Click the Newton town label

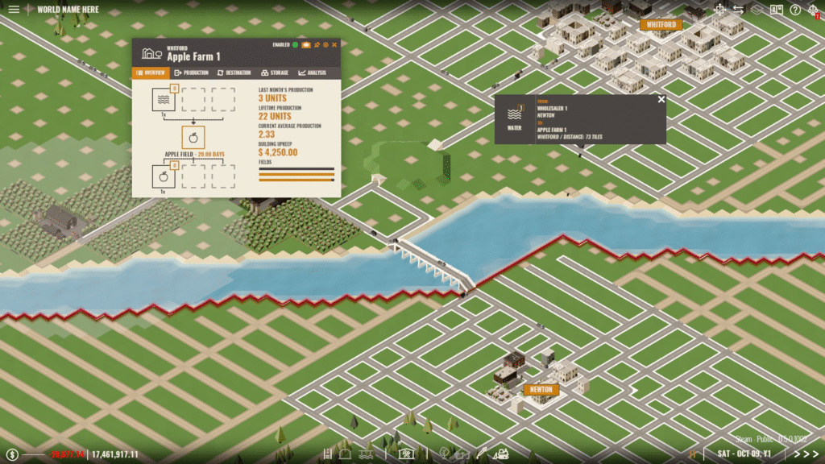tap(541, 390)
